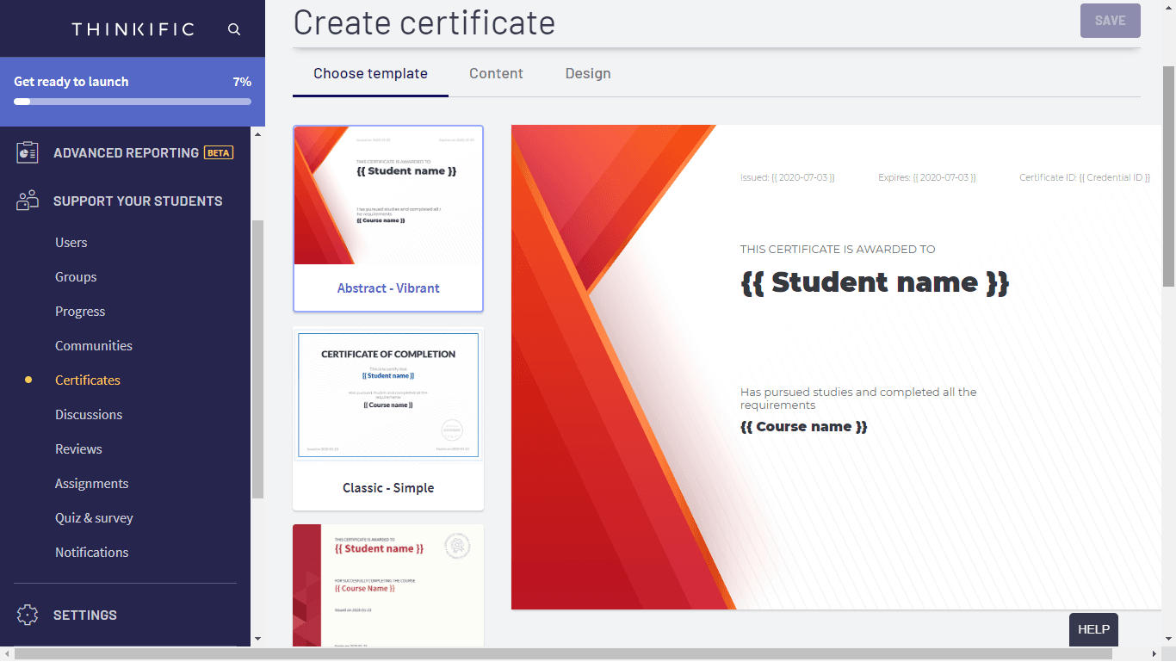Viewport: 1176px width, 668px height.
Task: Click the sidebar vertical scrollbar thumb
Action: 257,359
